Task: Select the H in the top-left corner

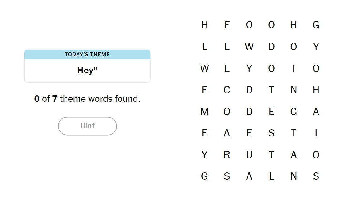Action: [x=205, y=25]
